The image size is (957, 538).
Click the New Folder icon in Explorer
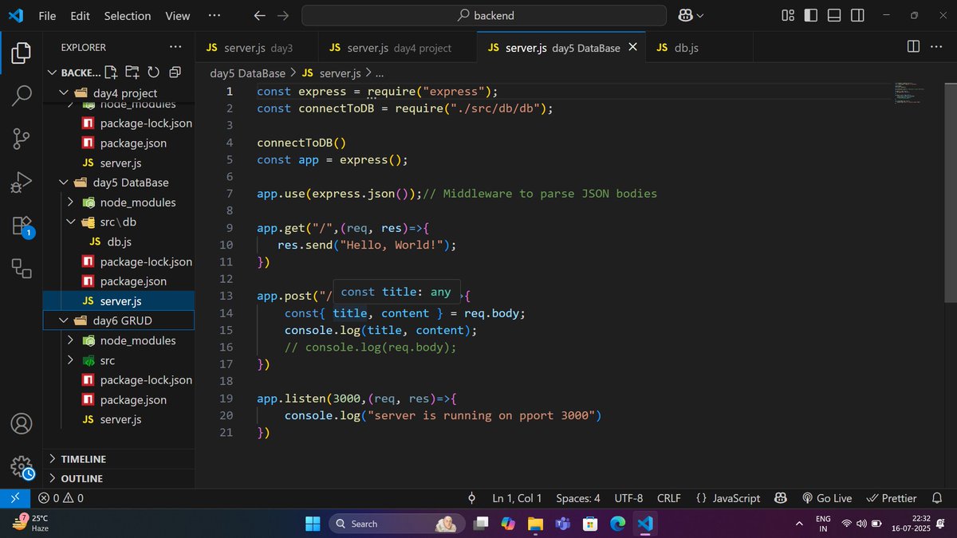[x=132, y=73]
